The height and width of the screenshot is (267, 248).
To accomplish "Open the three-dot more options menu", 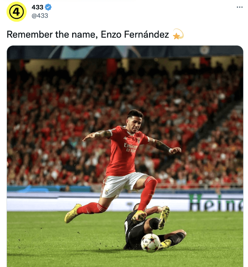I will [240, 7].
